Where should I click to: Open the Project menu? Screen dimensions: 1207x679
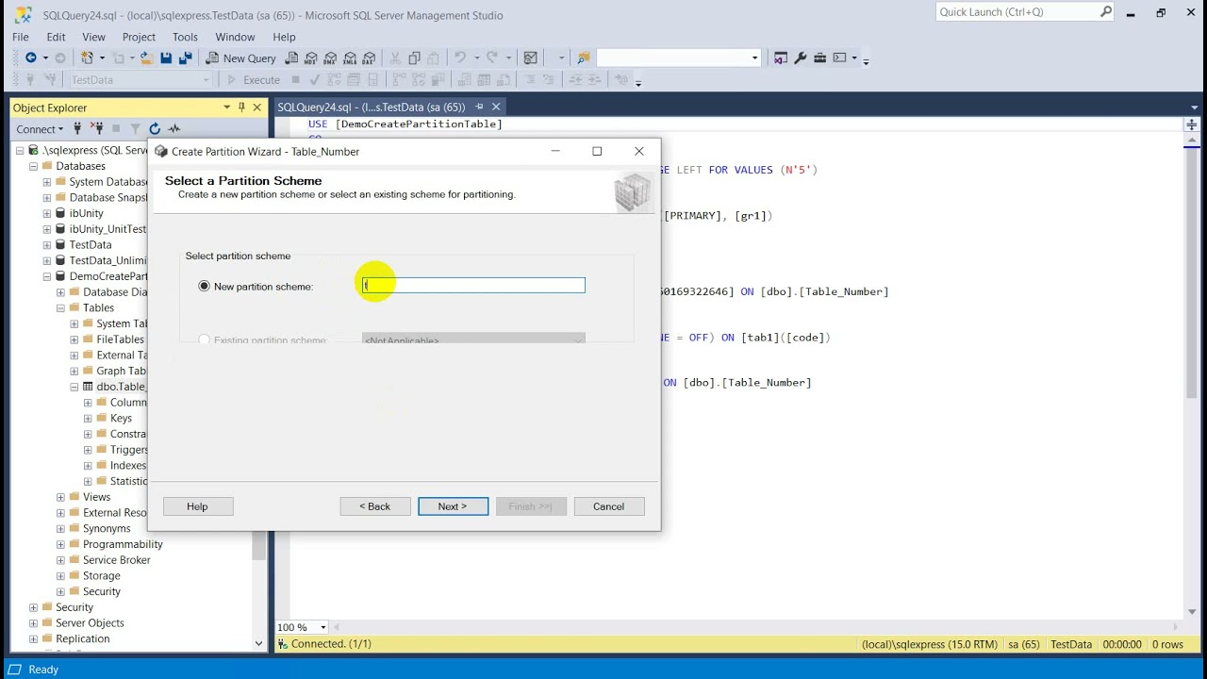(x=139, y=37)
